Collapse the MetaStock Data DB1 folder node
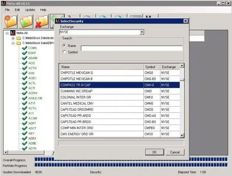The width and height of the screenshot is (232, 176). 13,43
